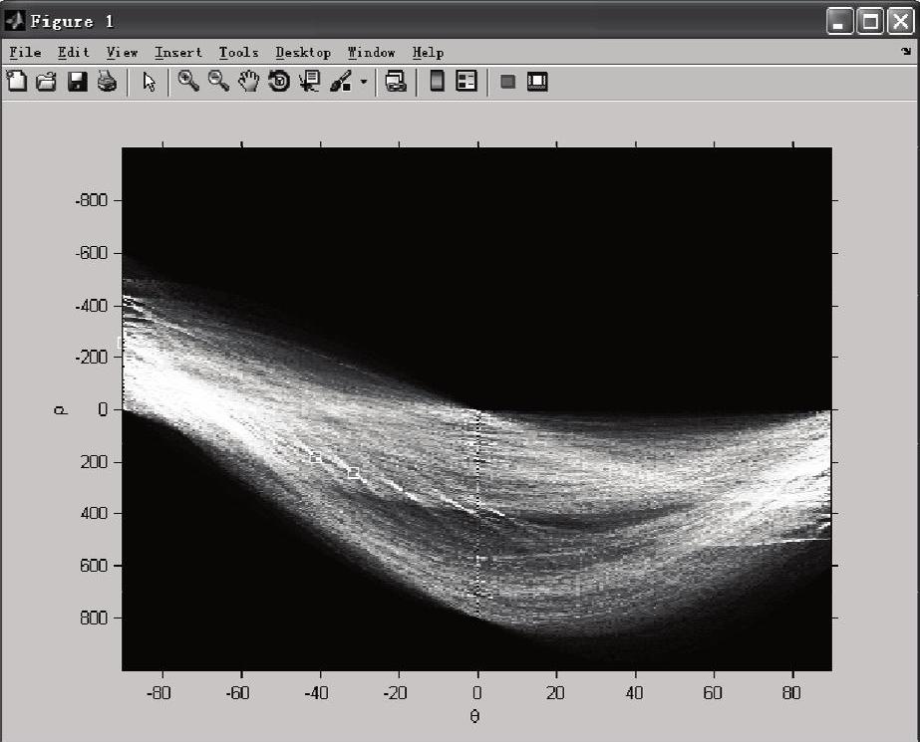Click the θ x-axis label
The height and width of the screenshot is (742, 920).
(474, 716)
